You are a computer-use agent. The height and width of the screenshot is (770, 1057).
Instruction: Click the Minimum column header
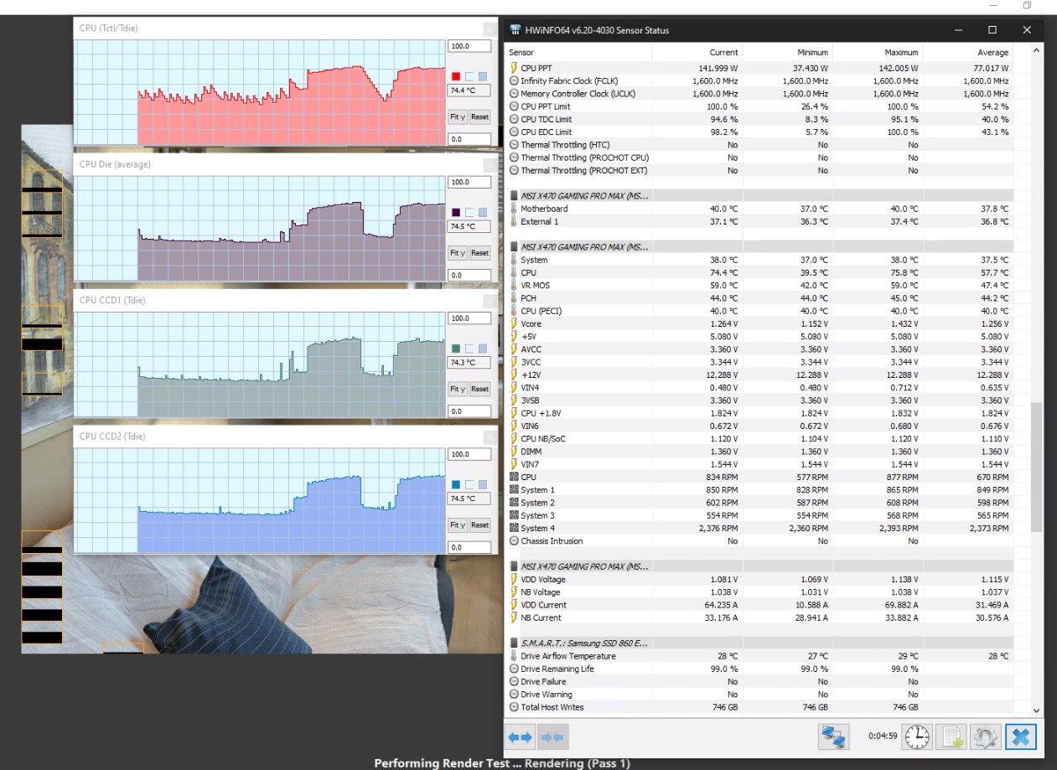pyautogui.click(x=788, y=52)
